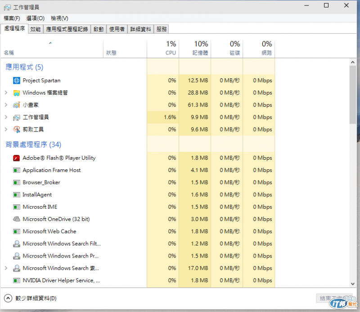Click the Microsoft IME process icon

point(17,207)
